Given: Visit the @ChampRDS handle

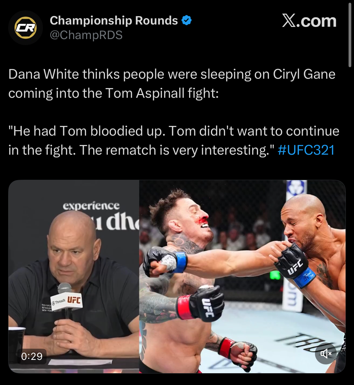Looking at the screenshot, I should 86,35.
